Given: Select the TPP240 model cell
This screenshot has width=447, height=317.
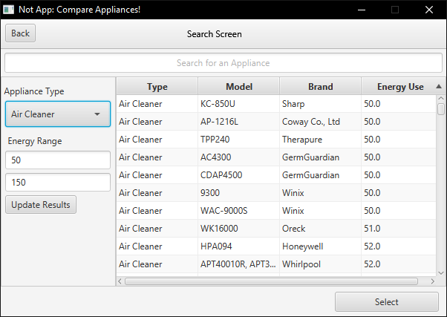Looking at the screenshot, I should pyautogui.click(x=239, y=140).
